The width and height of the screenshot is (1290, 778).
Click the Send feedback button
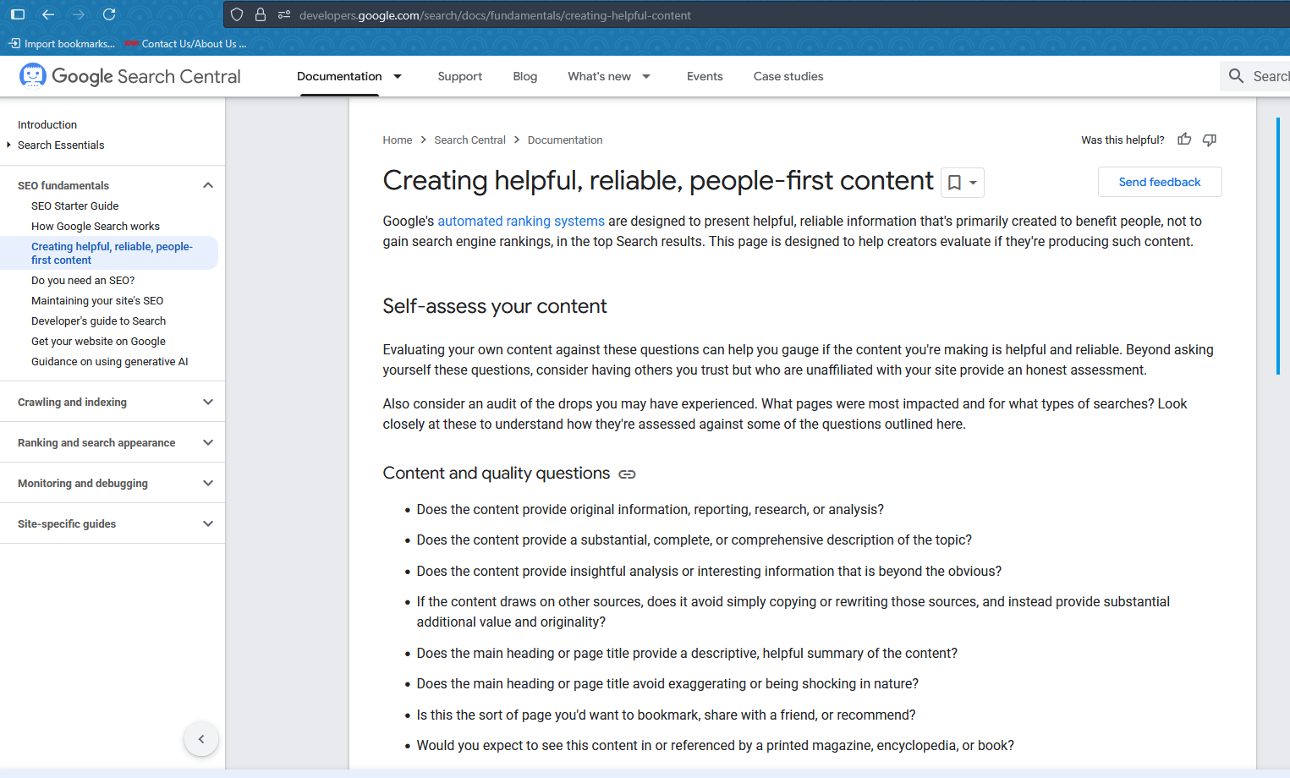[1160, 182]
